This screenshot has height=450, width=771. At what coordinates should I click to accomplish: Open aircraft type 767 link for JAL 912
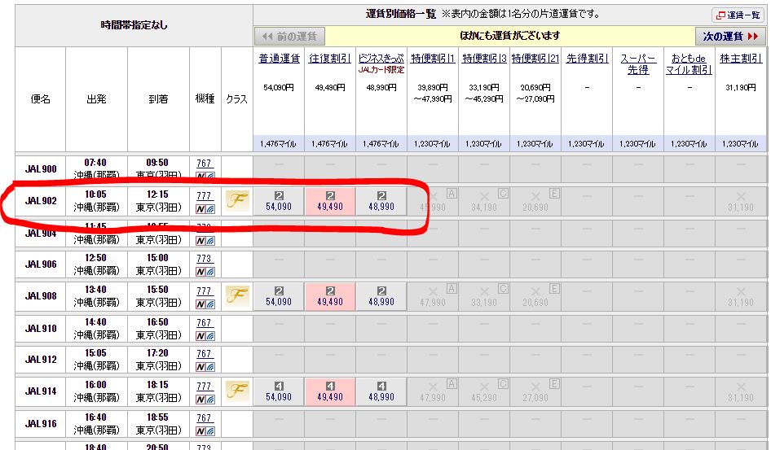click(204, 354)
